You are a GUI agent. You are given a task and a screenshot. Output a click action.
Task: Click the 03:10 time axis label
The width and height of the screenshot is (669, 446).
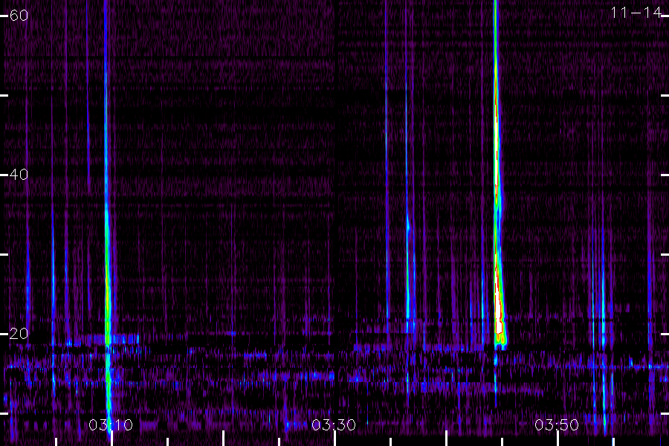111,424
